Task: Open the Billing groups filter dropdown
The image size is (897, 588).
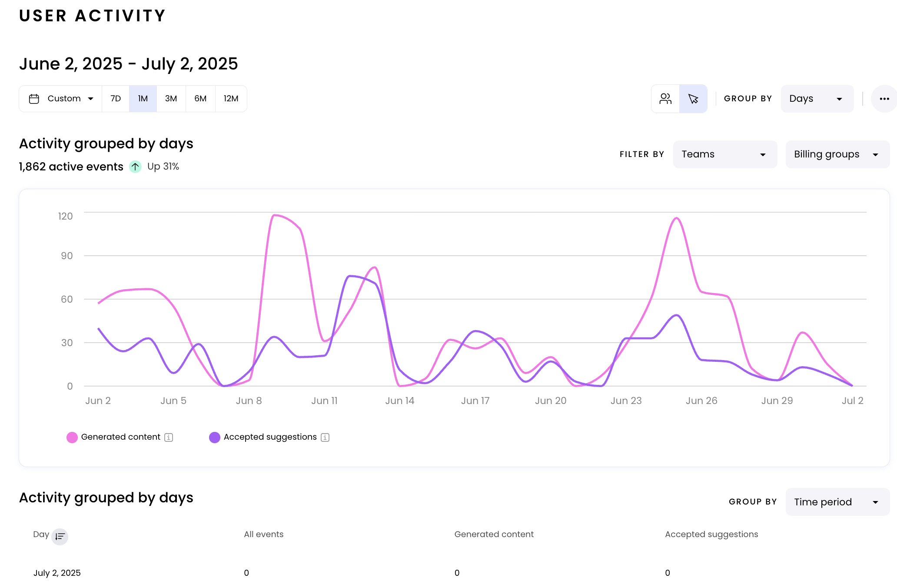Action: coord(837,154)
